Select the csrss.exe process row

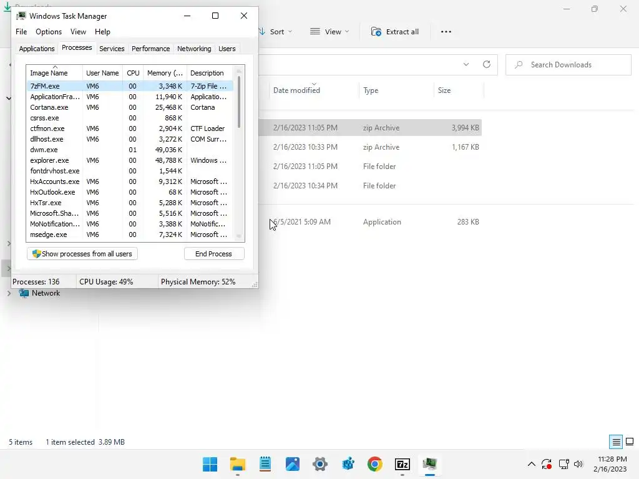click(x=130, y=118)
